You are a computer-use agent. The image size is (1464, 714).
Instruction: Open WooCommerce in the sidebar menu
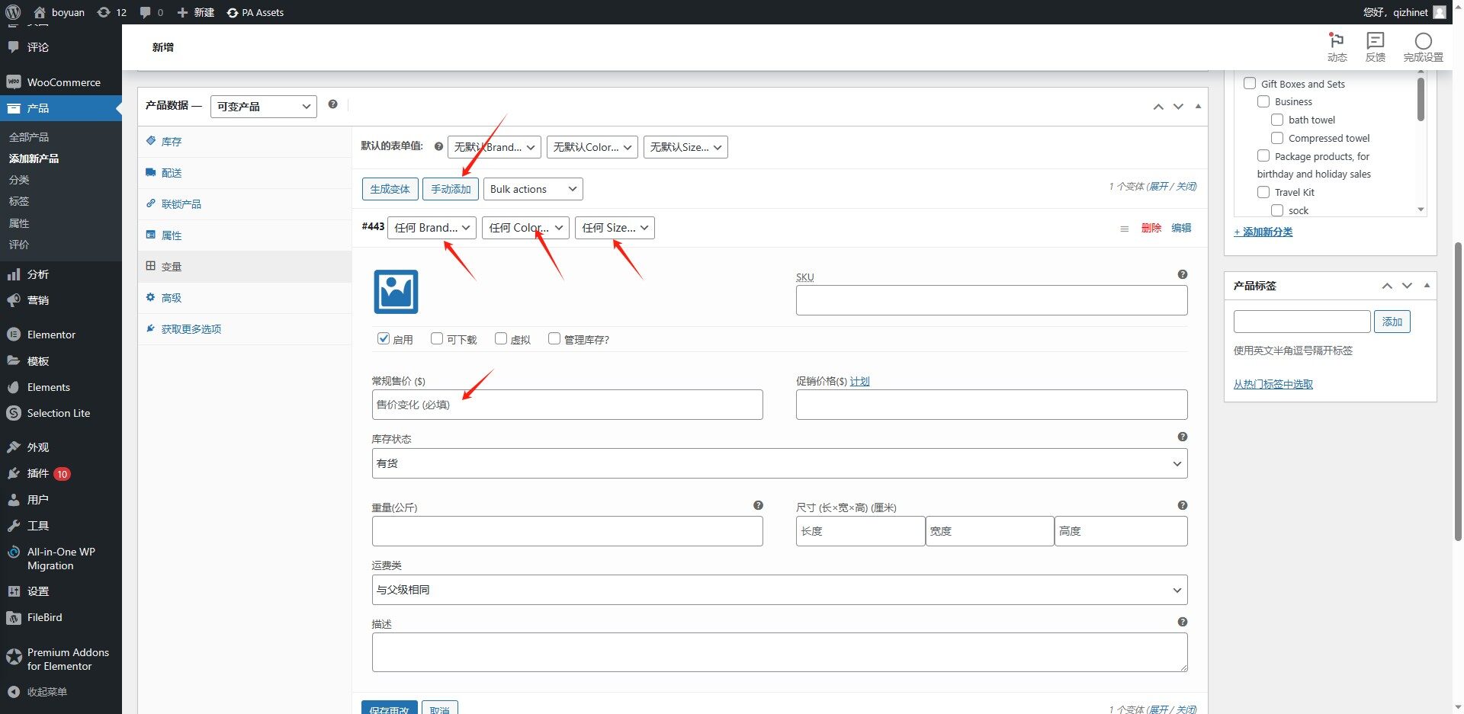coord(63,82)
